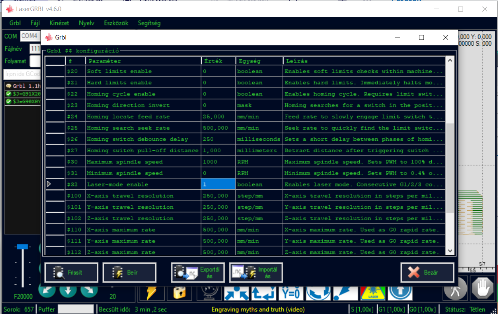Viewport: 498px width, 314px height.
Task: Move the F20000 jog speed slider handle
Action: (22, 247)
